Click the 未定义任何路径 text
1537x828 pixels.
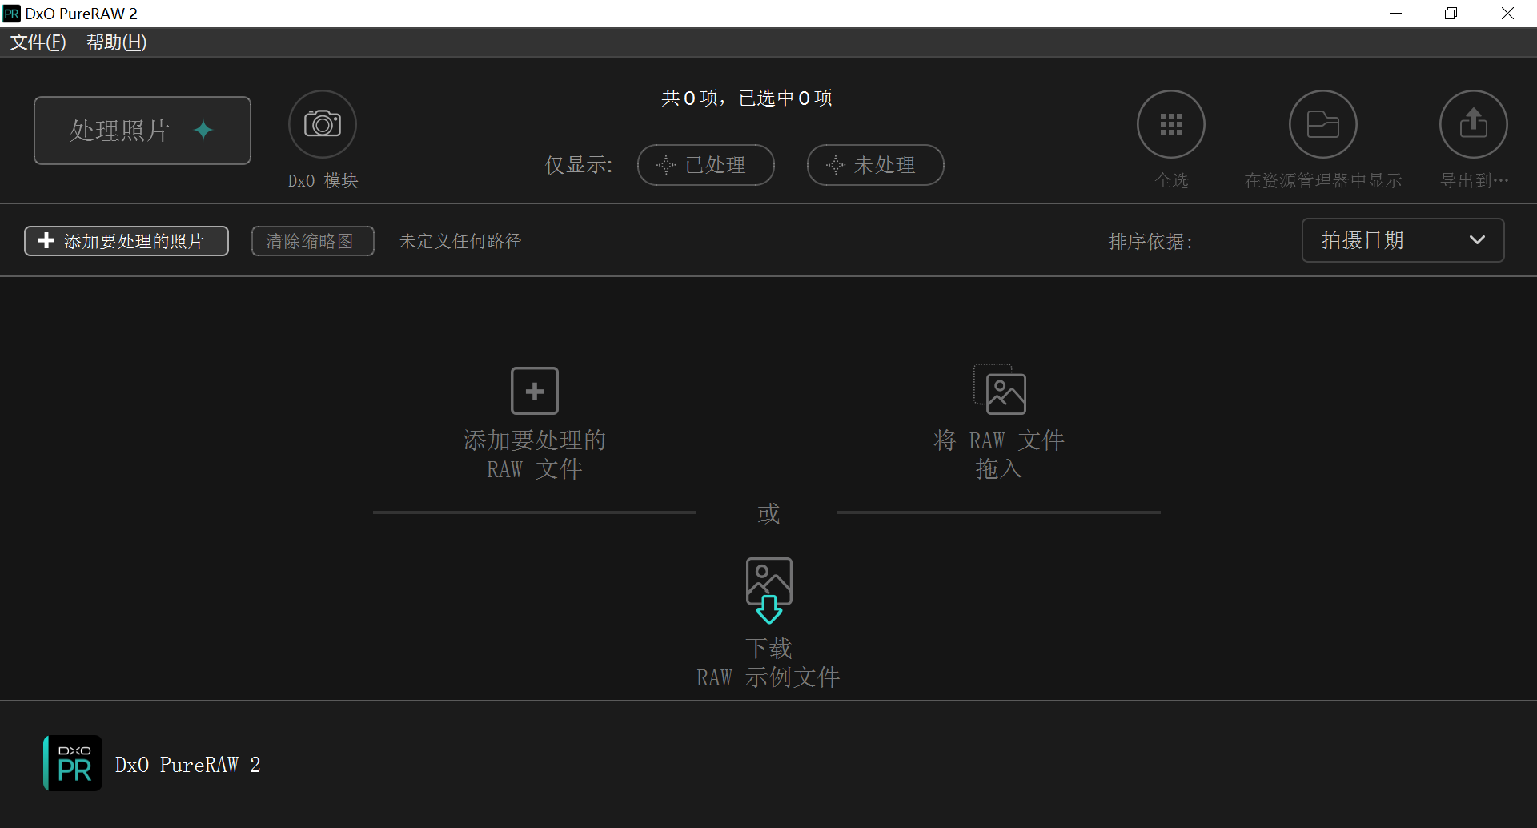pyautogui.click(x=460, y=241)
